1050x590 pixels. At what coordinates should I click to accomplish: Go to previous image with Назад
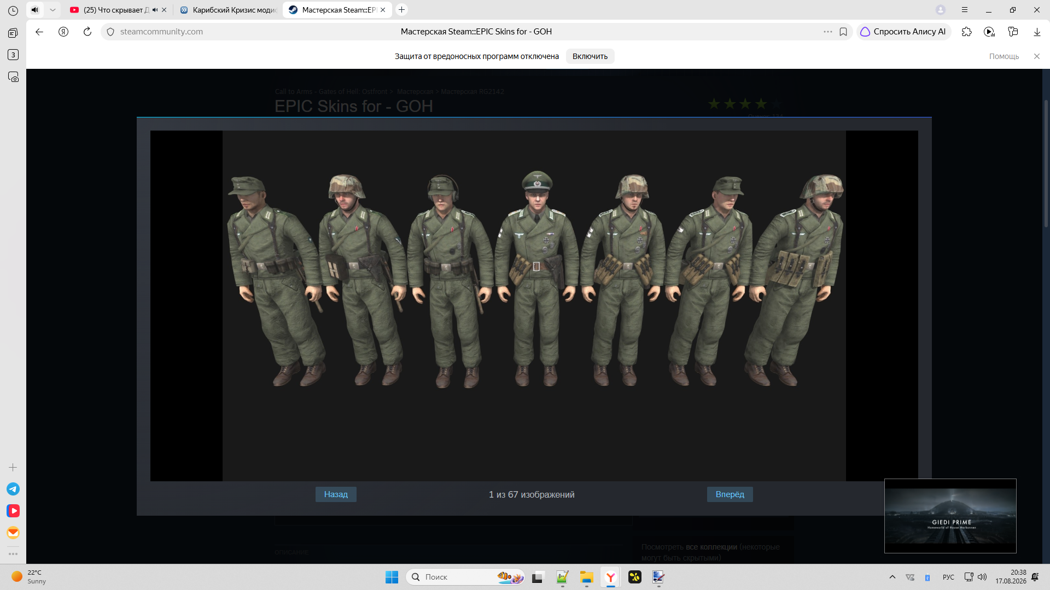(336, 494)
